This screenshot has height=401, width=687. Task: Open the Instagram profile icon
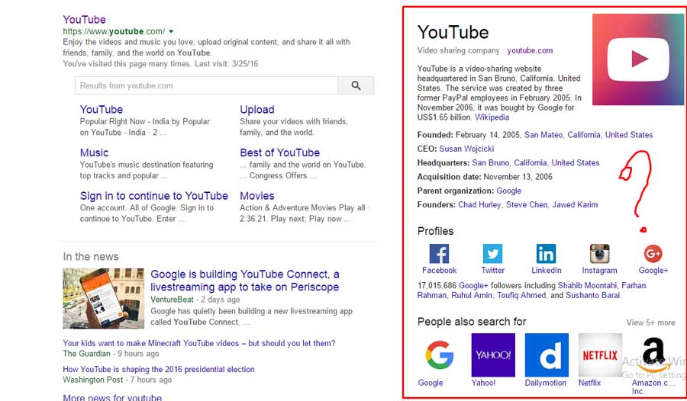point(599,253)
